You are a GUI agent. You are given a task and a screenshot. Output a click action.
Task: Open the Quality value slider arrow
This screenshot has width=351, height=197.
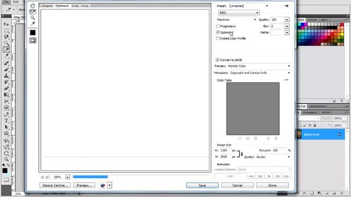tap(287, 20)
